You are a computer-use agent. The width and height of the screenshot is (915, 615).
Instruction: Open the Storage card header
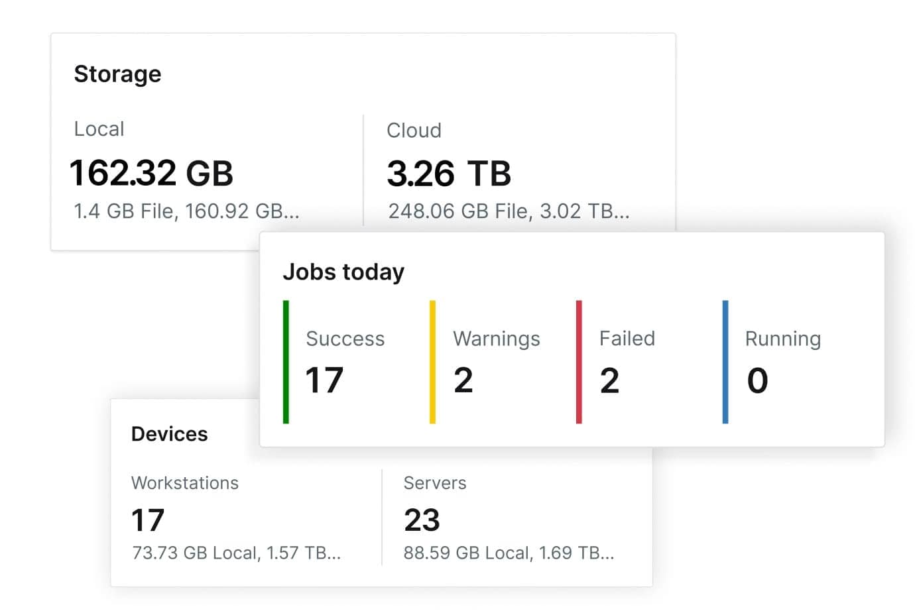click(118, 74)
